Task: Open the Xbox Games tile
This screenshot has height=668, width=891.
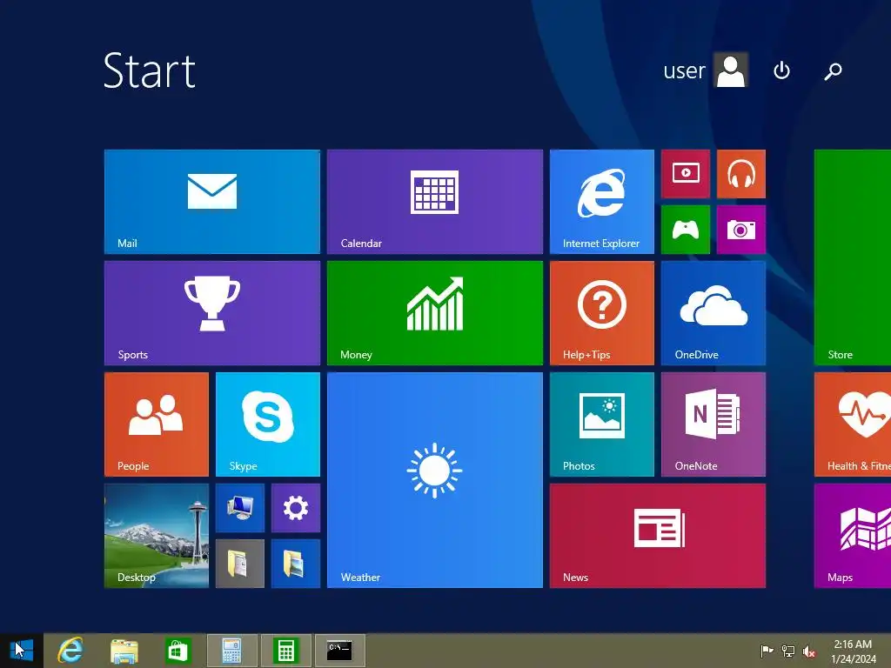Action: pyautogui.click(x=686, y=230)
